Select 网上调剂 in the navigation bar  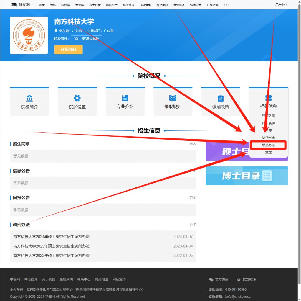point(162,5)
